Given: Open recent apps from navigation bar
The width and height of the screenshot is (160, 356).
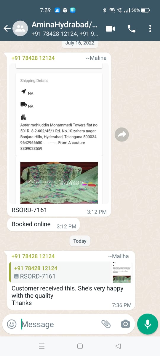Looking at the screenshot, I should (x=42, y=346).
